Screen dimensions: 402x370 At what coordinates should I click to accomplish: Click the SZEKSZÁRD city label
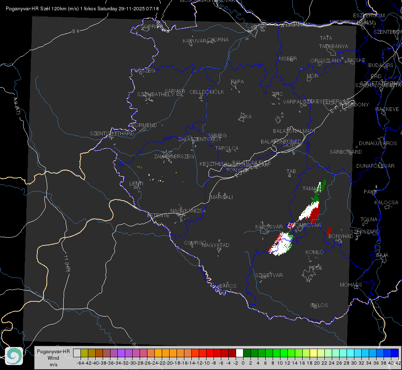click(x=365, y=232)
